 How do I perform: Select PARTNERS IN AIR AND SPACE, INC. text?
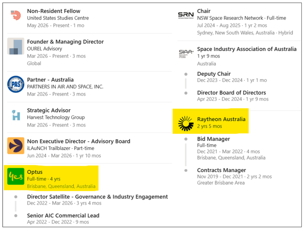pos(65,87)
